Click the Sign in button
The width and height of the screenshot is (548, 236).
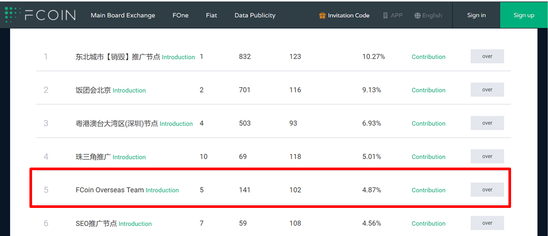pyautogui.click(x=476, y=15)
